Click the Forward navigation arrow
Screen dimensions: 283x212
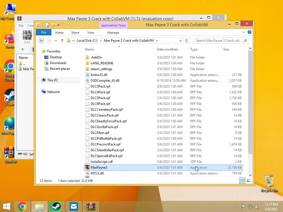click(x=49, y=41)
